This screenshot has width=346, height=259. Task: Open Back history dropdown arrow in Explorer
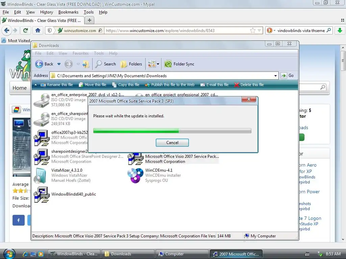coord(59,64)
